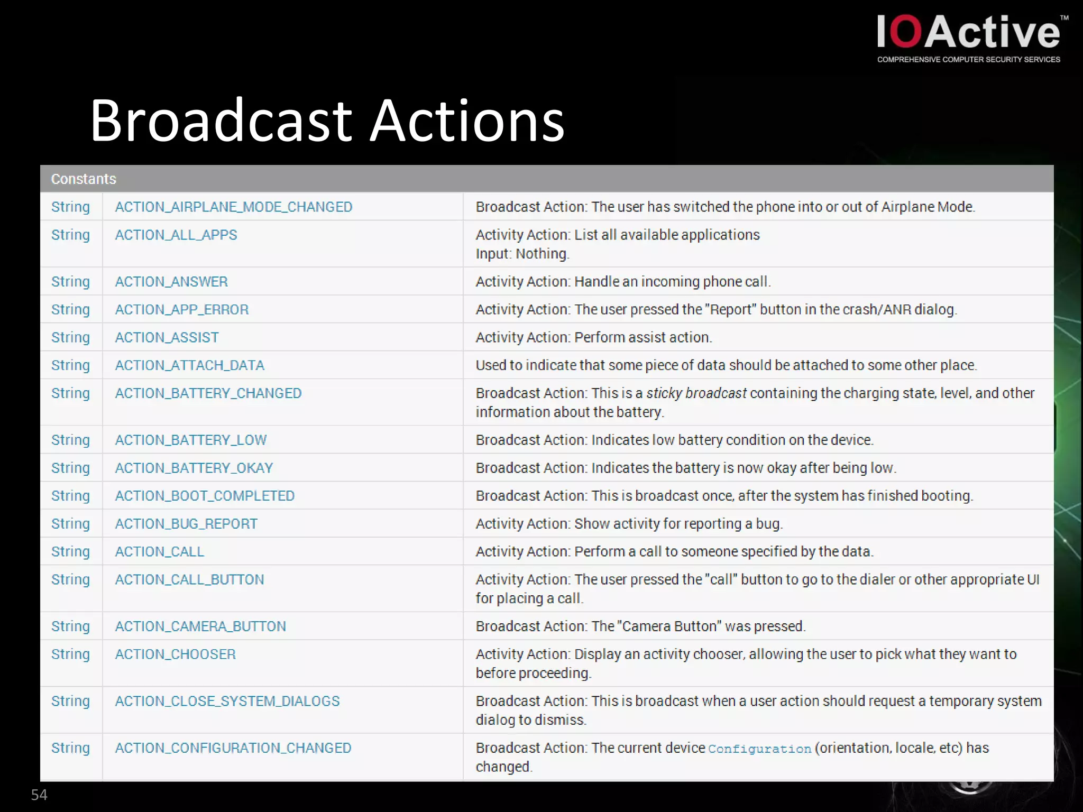
Task: Click the 'finished booting' description text
Action: 724,496
